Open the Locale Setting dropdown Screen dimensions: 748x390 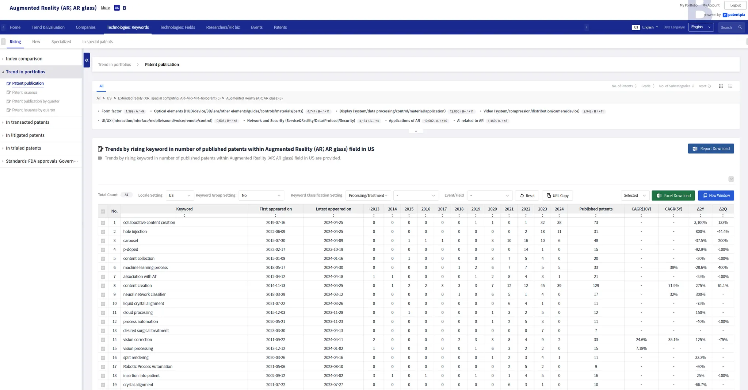pos(179,196)
